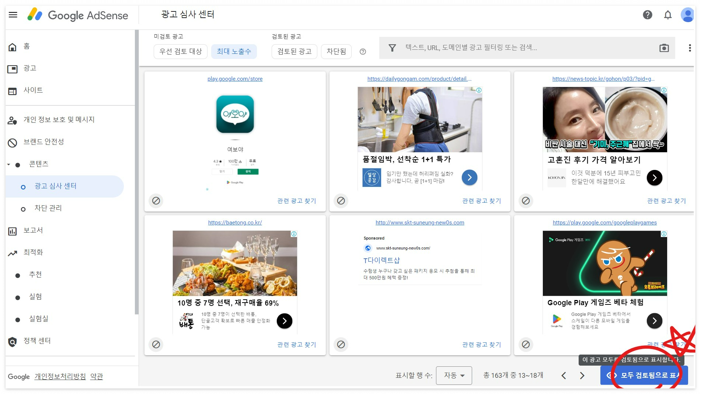
Task: Find related ads for baetong ad
Action: 297,345
